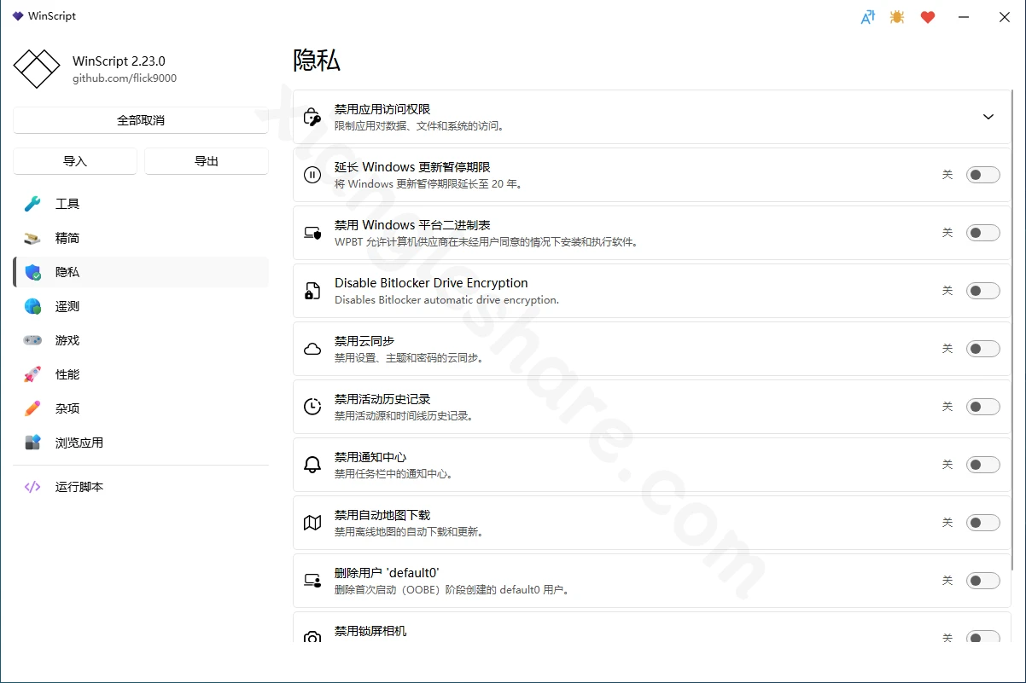Click description '限制应用对数据、文件和系统的访问。'
Viewport: 1026px width, 683px height.
(x=420, y=126)
